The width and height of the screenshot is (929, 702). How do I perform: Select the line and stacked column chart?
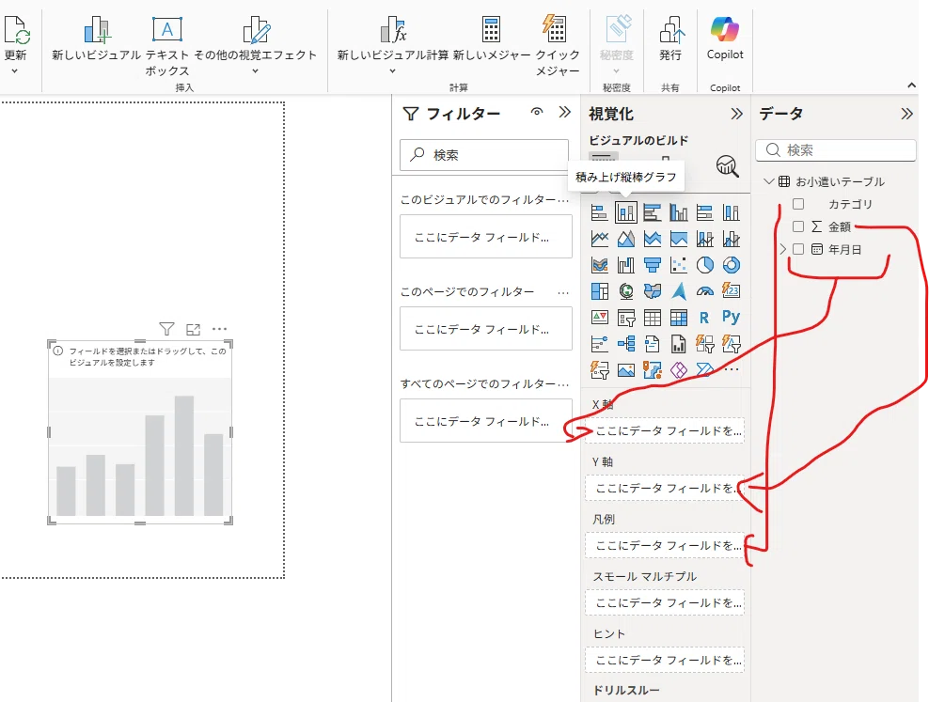704,239
